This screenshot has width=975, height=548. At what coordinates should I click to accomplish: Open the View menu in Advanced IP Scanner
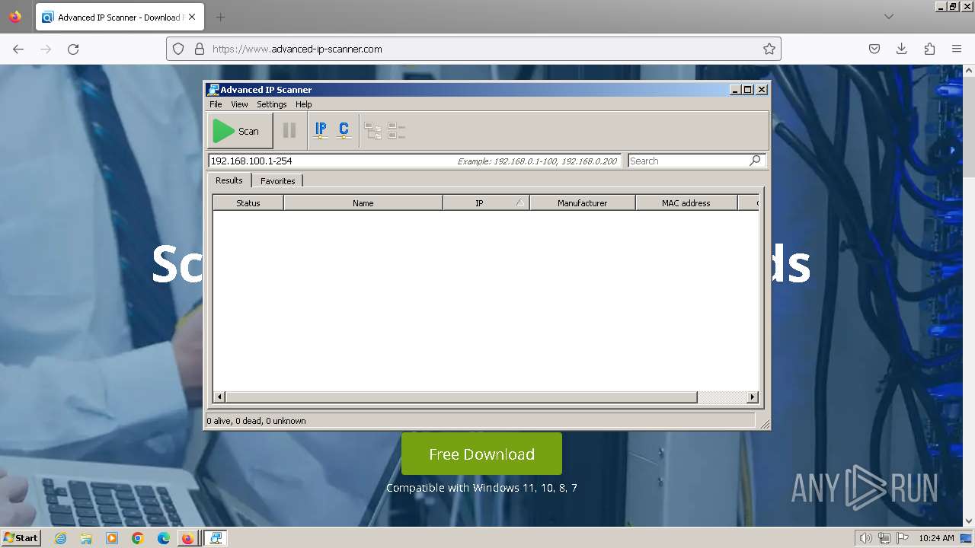pos(239,104)
